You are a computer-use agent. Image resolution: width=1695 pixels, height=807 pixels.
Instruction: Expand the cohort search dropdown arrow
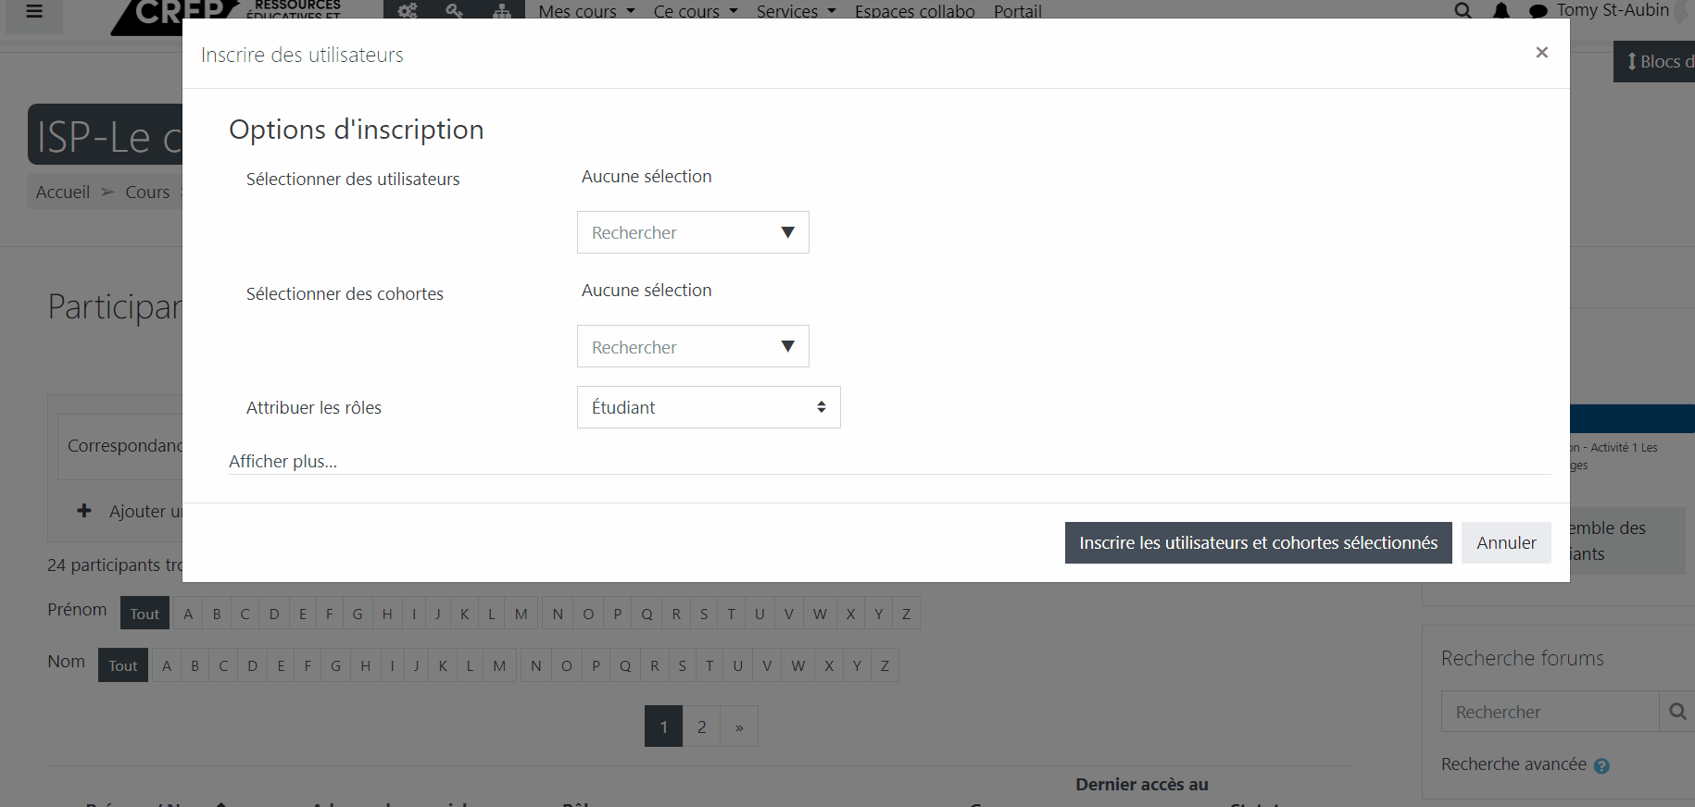[x=787, y=346]
